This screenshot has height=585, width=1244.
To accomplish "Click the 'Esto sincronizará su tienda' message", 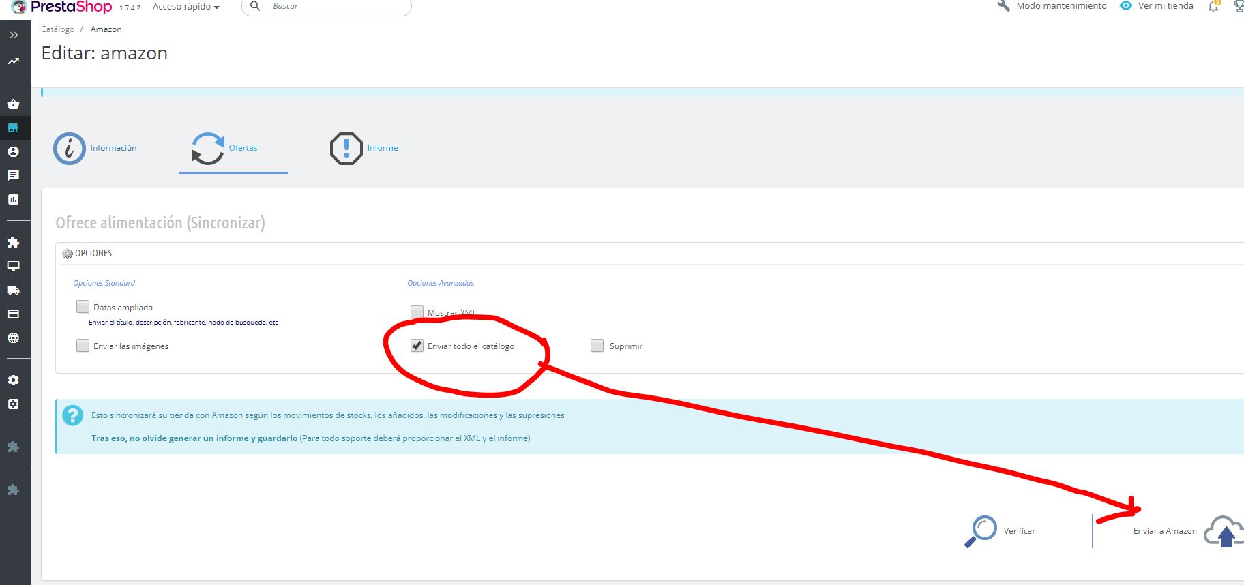I will [328, 415].
